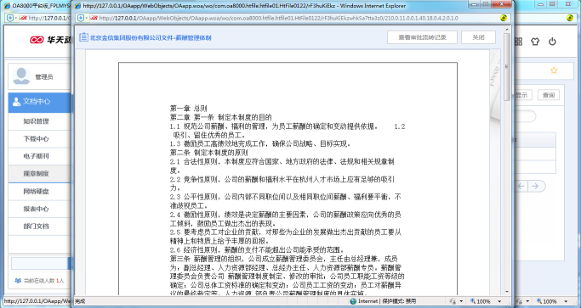Expand the dropdown arrow next to the front shield icon
Image resolution: width=581 pixels, height=308 pixels.
(86, 18)
